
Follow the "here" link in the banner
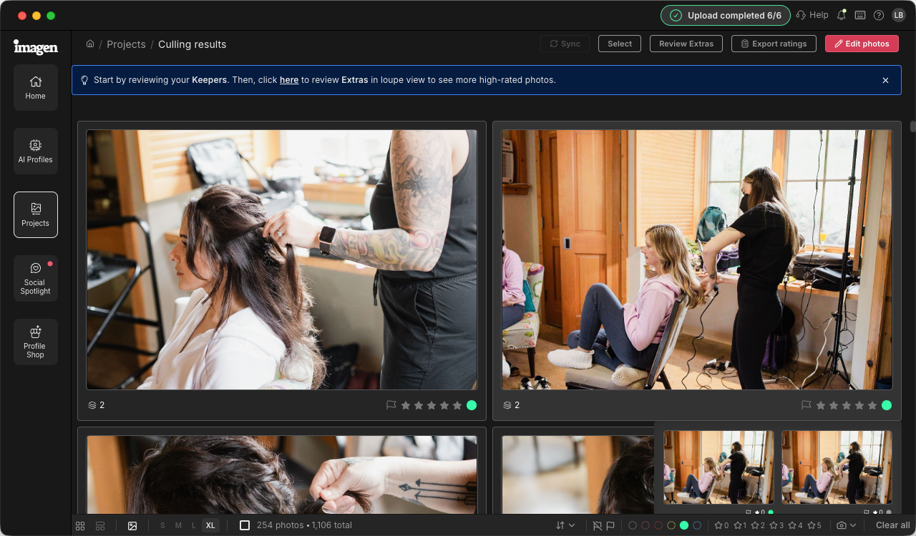tap(289, 80)
